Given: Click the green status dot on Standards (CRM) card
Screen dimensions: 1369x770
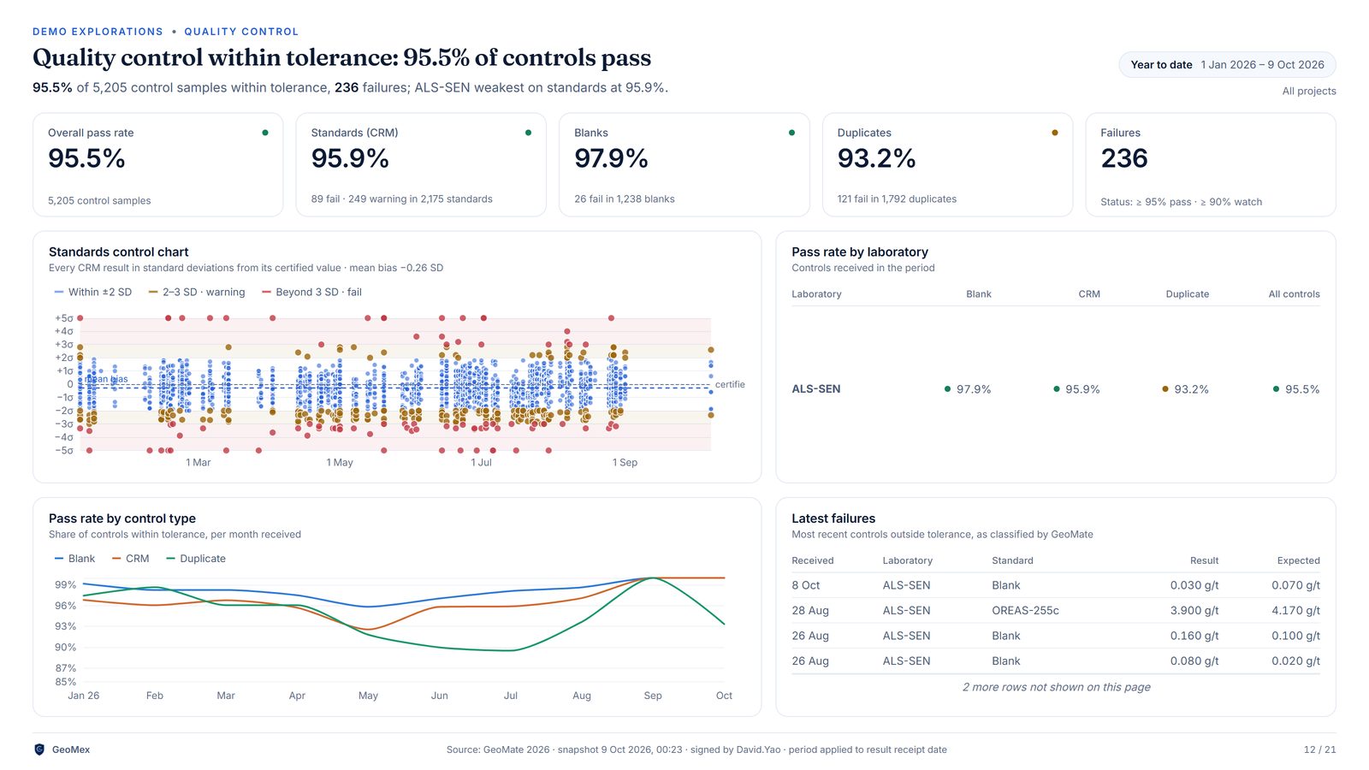Looking at the screenshot, I should (528, 133).
